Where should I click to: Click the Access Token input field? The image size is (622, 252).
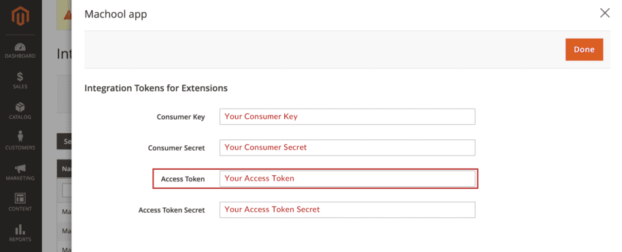[347, 178]
